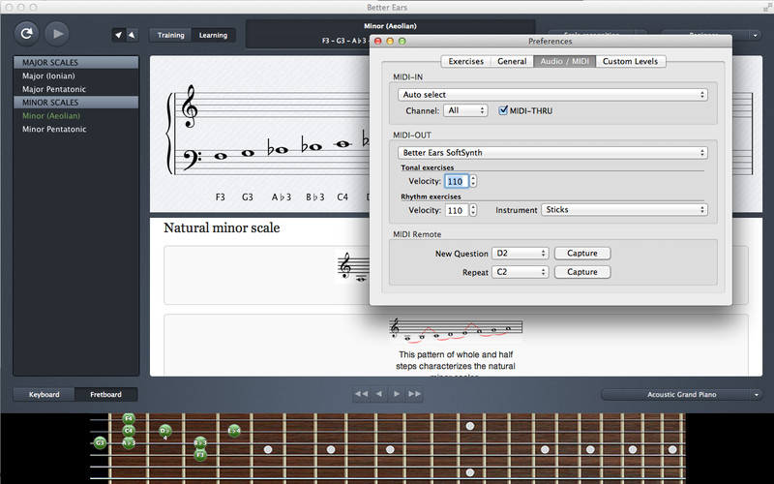This screenshot has height=484, width=774.
Task: Switch to the Keyboard view
Action: pyautogui.click(x=44, y=394)
